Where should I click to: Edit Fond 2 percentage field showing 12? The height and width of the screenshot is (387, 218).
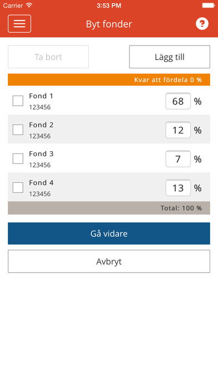pos(178,130)
